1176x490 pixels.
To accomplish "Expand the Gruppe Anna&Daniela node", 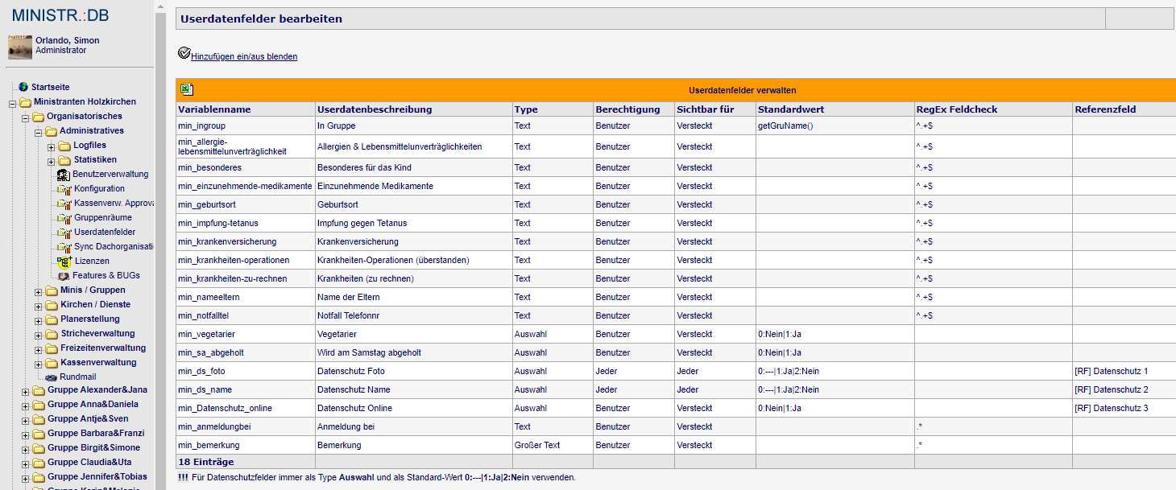I will [25, 406].
